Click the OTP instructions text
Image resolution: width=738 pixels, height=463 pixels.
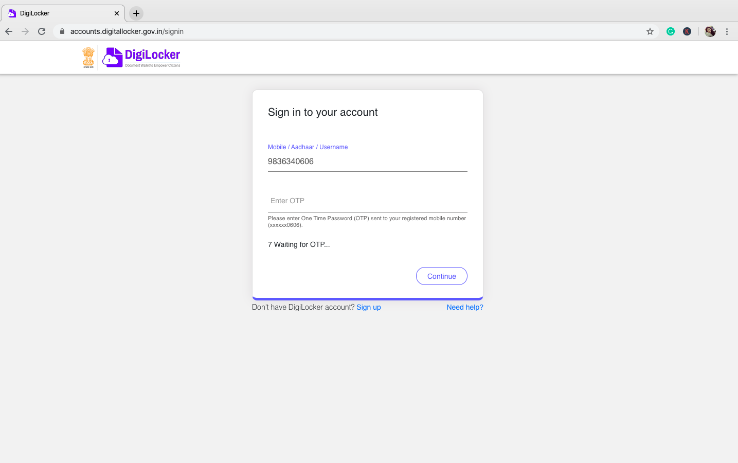click(x=367, y=222)
